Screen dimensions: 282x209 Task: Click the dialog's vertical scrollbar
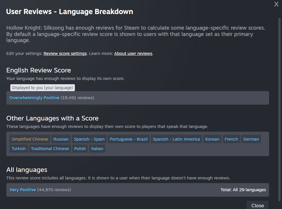pos(279,109)
